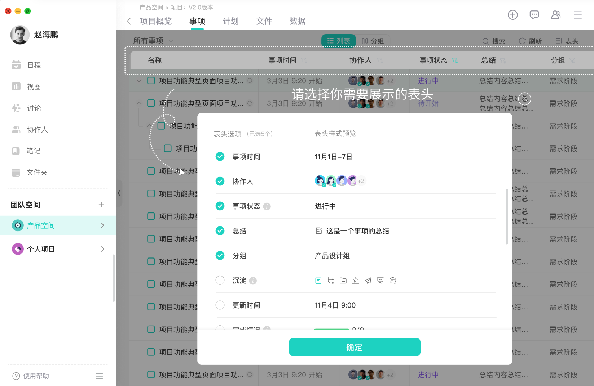Open the chat messages icon
This screenshot has height=386, width=594.
pyautogui.click(x=534, y=15)
